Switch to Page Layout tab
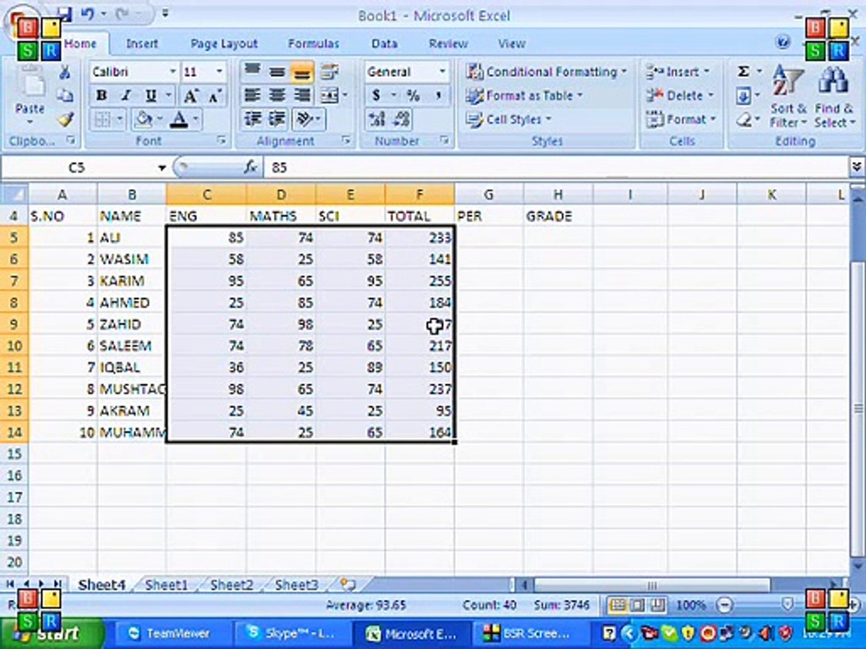Viewport: 866px width, 649px height. click(224, 43)
